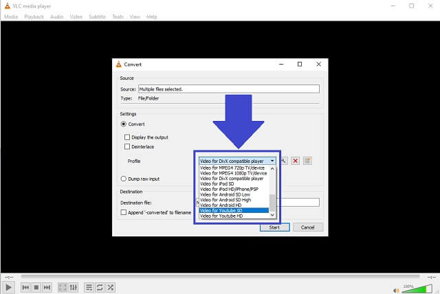Adjust the volume slider
This screenshot has width=440, height=294.
point(417,289)
